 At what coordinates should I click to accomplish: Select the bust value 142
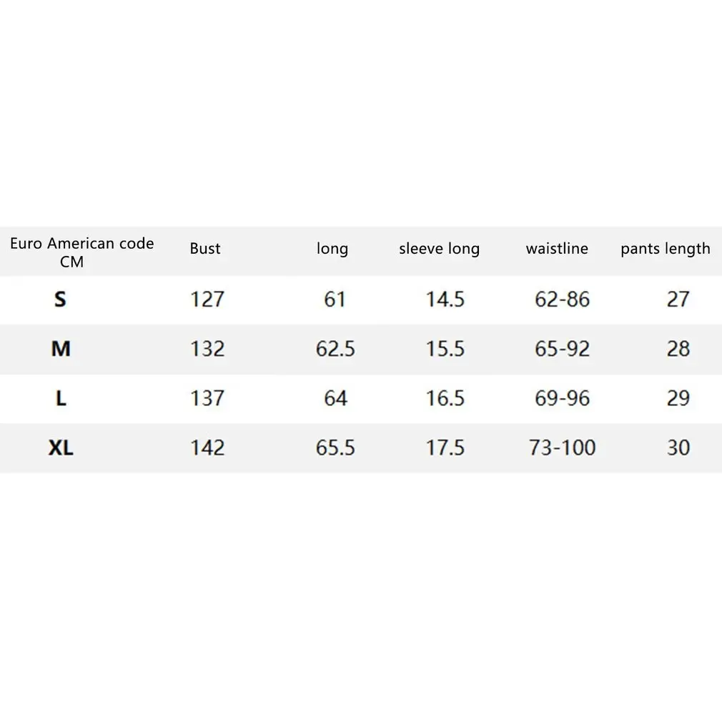pos(207,448)
